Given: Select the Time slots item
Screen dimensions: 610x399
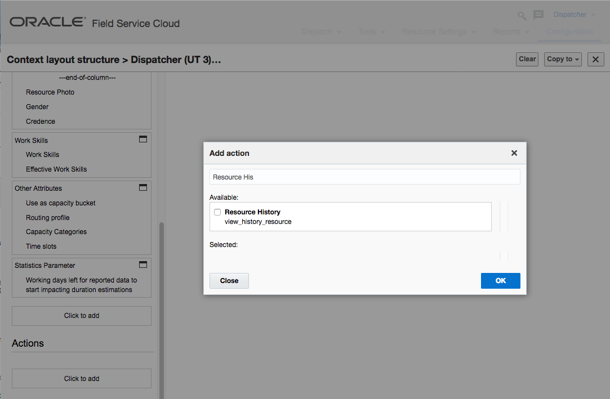Looking at the screenshot, I should pos(41,246).
